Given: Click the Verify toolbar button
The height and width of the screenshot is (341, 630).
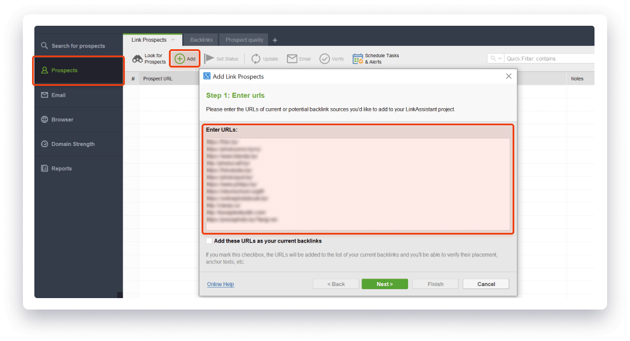Looking at the screenshot, I should point(332,58).
